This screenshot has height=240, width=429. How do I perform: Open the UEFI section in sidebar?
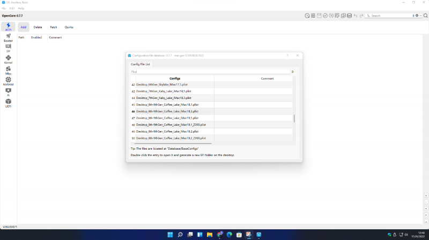[8, 103]
